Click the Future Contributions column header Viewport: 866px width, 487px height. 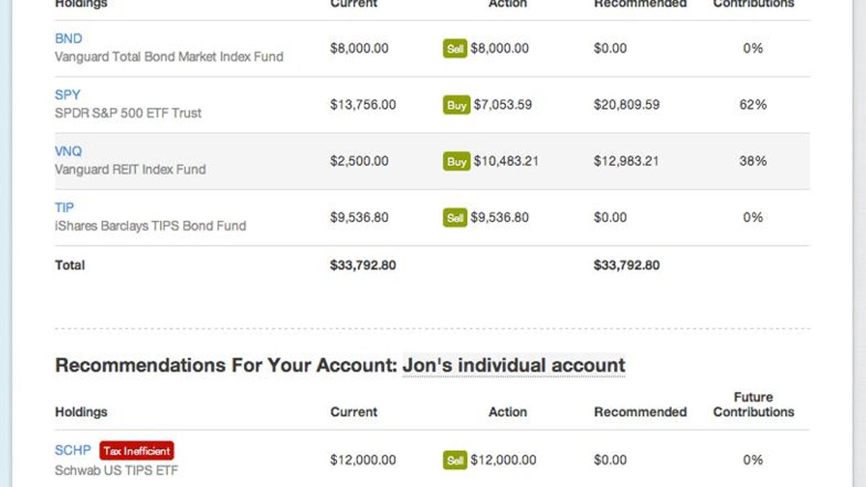click(x=753, y=405)
